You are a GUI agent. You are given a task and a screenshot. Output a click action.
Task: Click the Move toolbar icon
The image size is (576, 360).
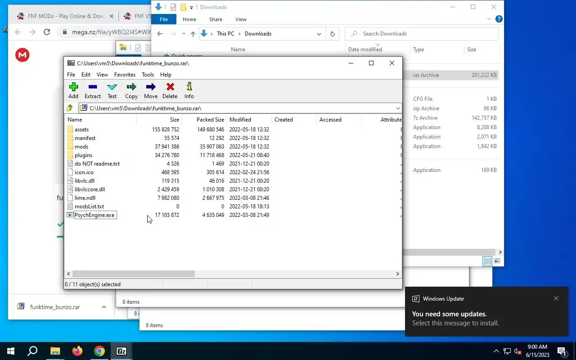point(151,90)
